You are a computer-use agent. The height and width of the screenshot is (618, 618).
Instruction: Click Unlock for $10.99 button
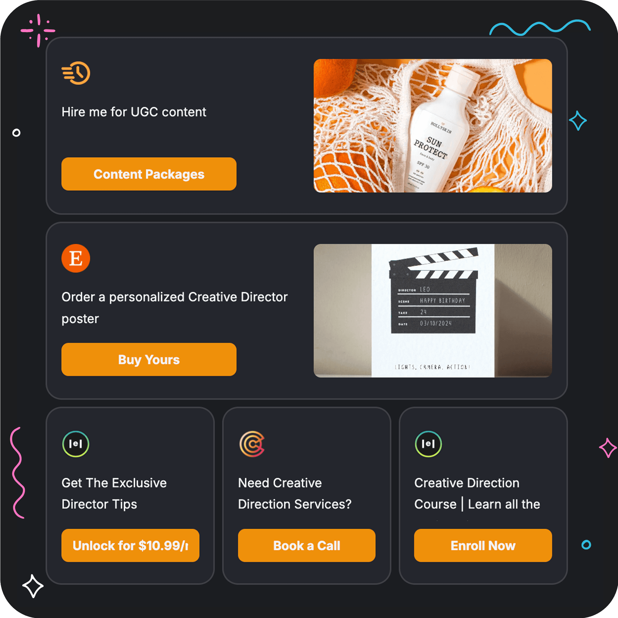click(x=130, y=545)
